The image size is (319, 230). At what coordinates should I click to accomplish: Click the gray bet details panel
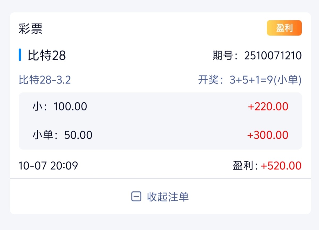160,121
